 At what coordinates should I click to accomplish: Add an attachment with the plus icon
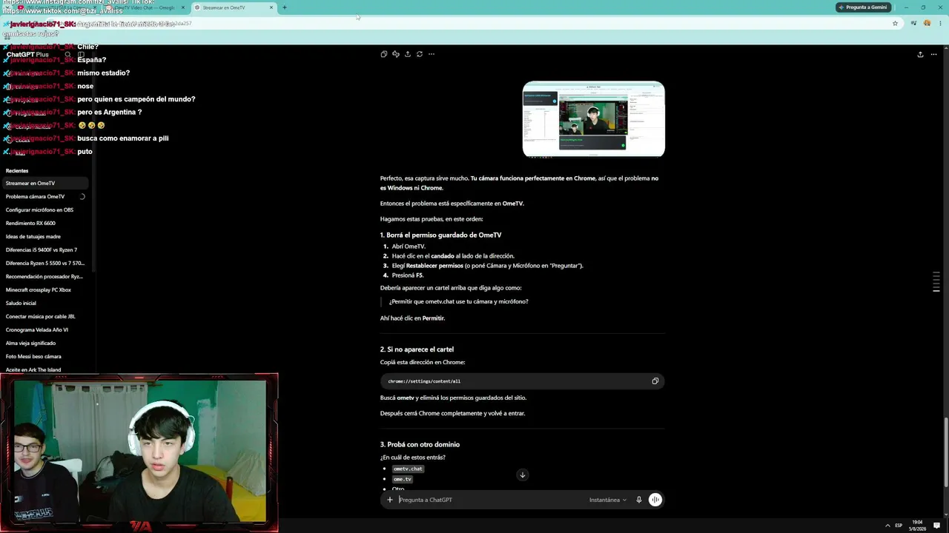click(x=390, y=500)
